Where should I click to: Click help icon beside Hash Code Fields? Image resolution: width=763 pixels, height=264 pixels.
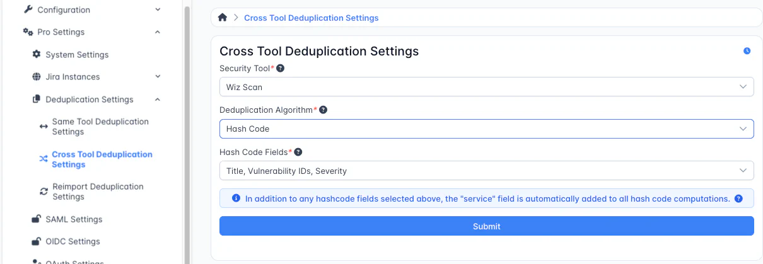(298, 152)
